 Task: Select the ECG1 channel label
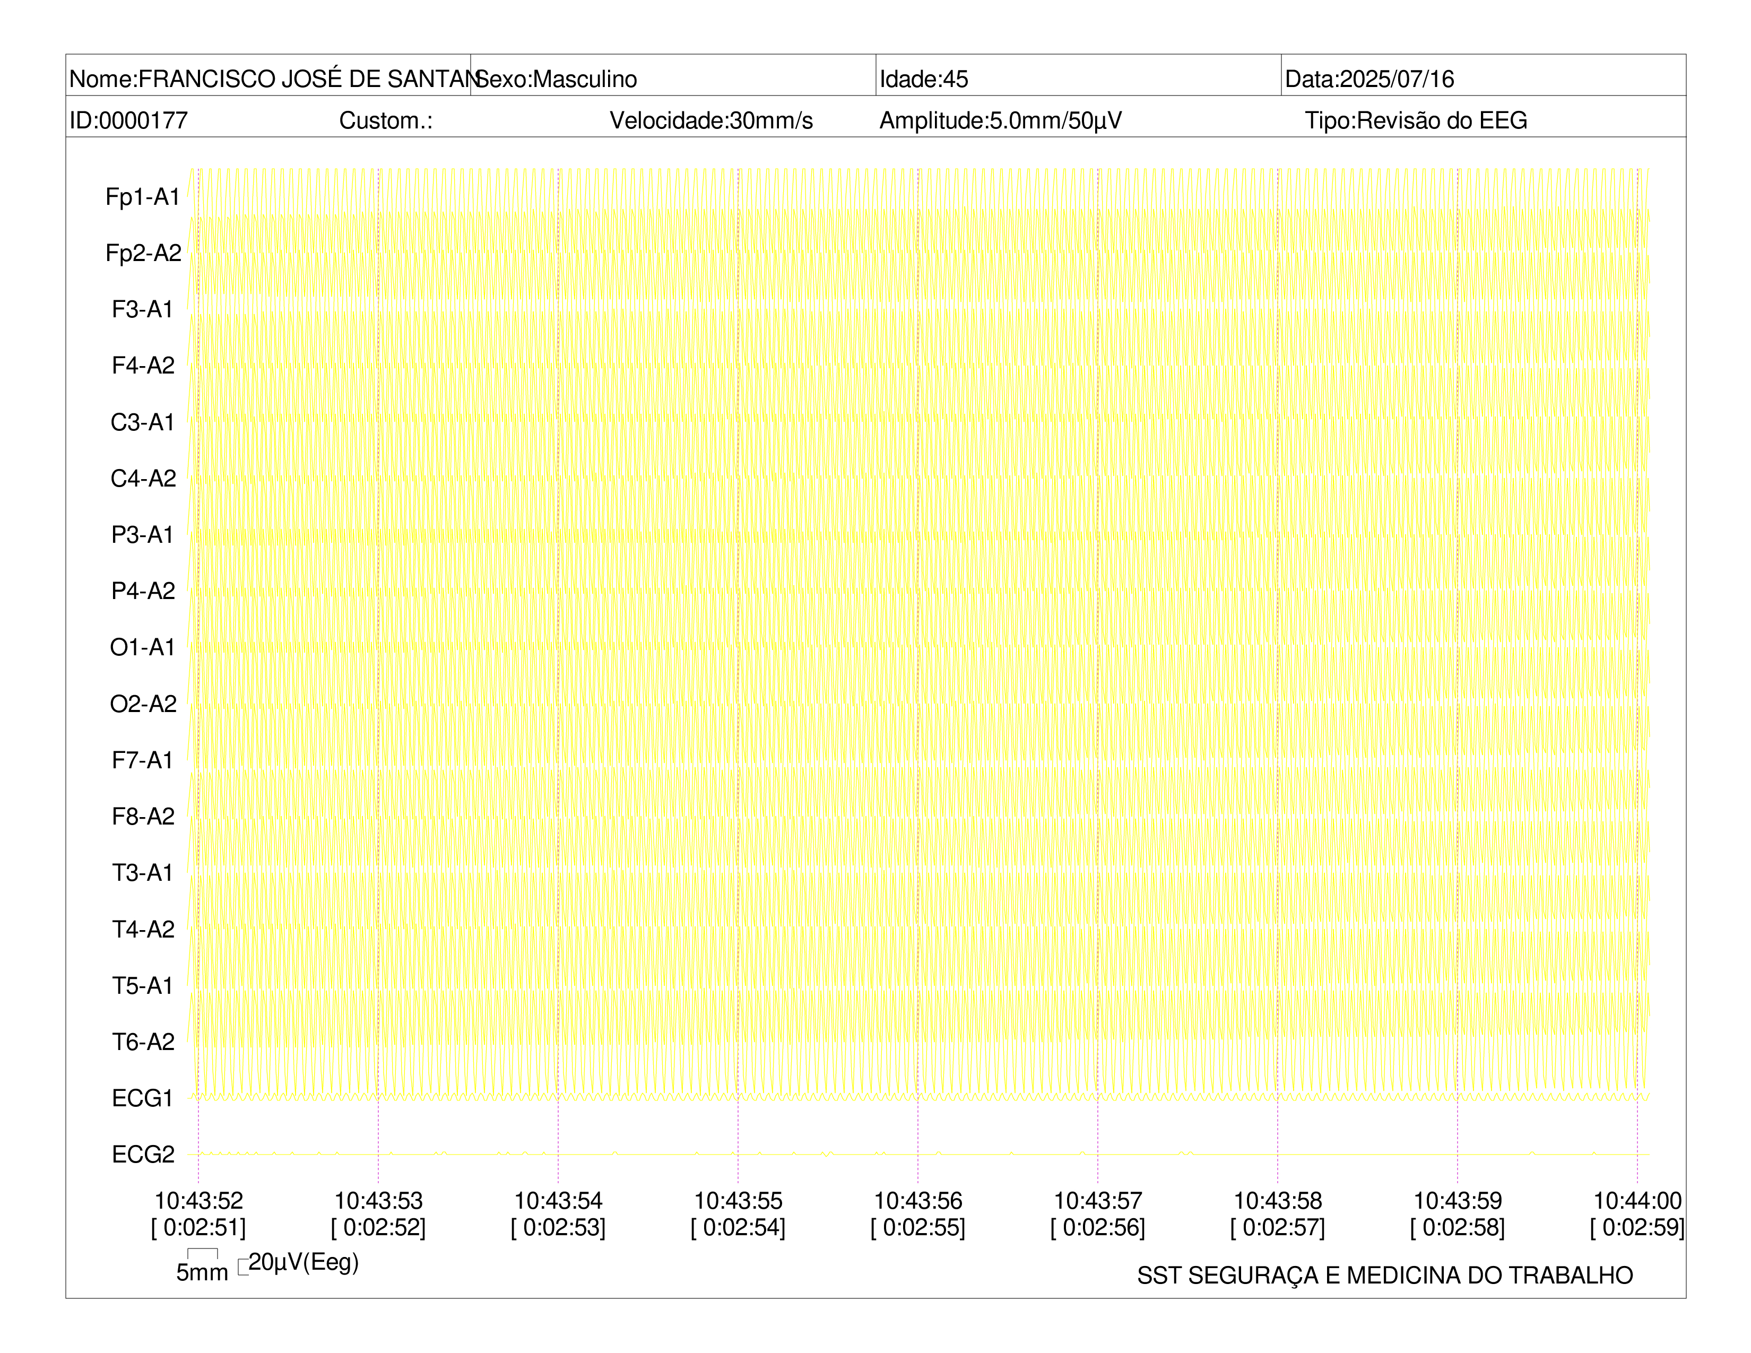coord(143,1098)
